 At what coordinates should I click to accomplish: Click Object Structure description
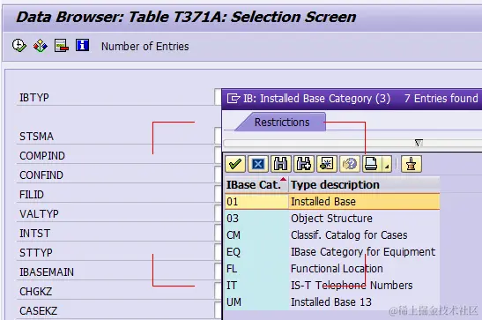click(331, 219)
